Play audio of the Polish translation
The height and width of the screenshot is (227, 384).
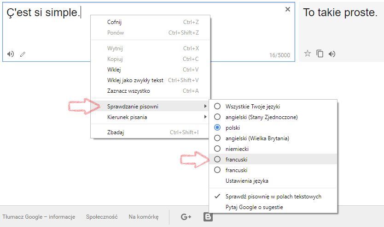332,54
